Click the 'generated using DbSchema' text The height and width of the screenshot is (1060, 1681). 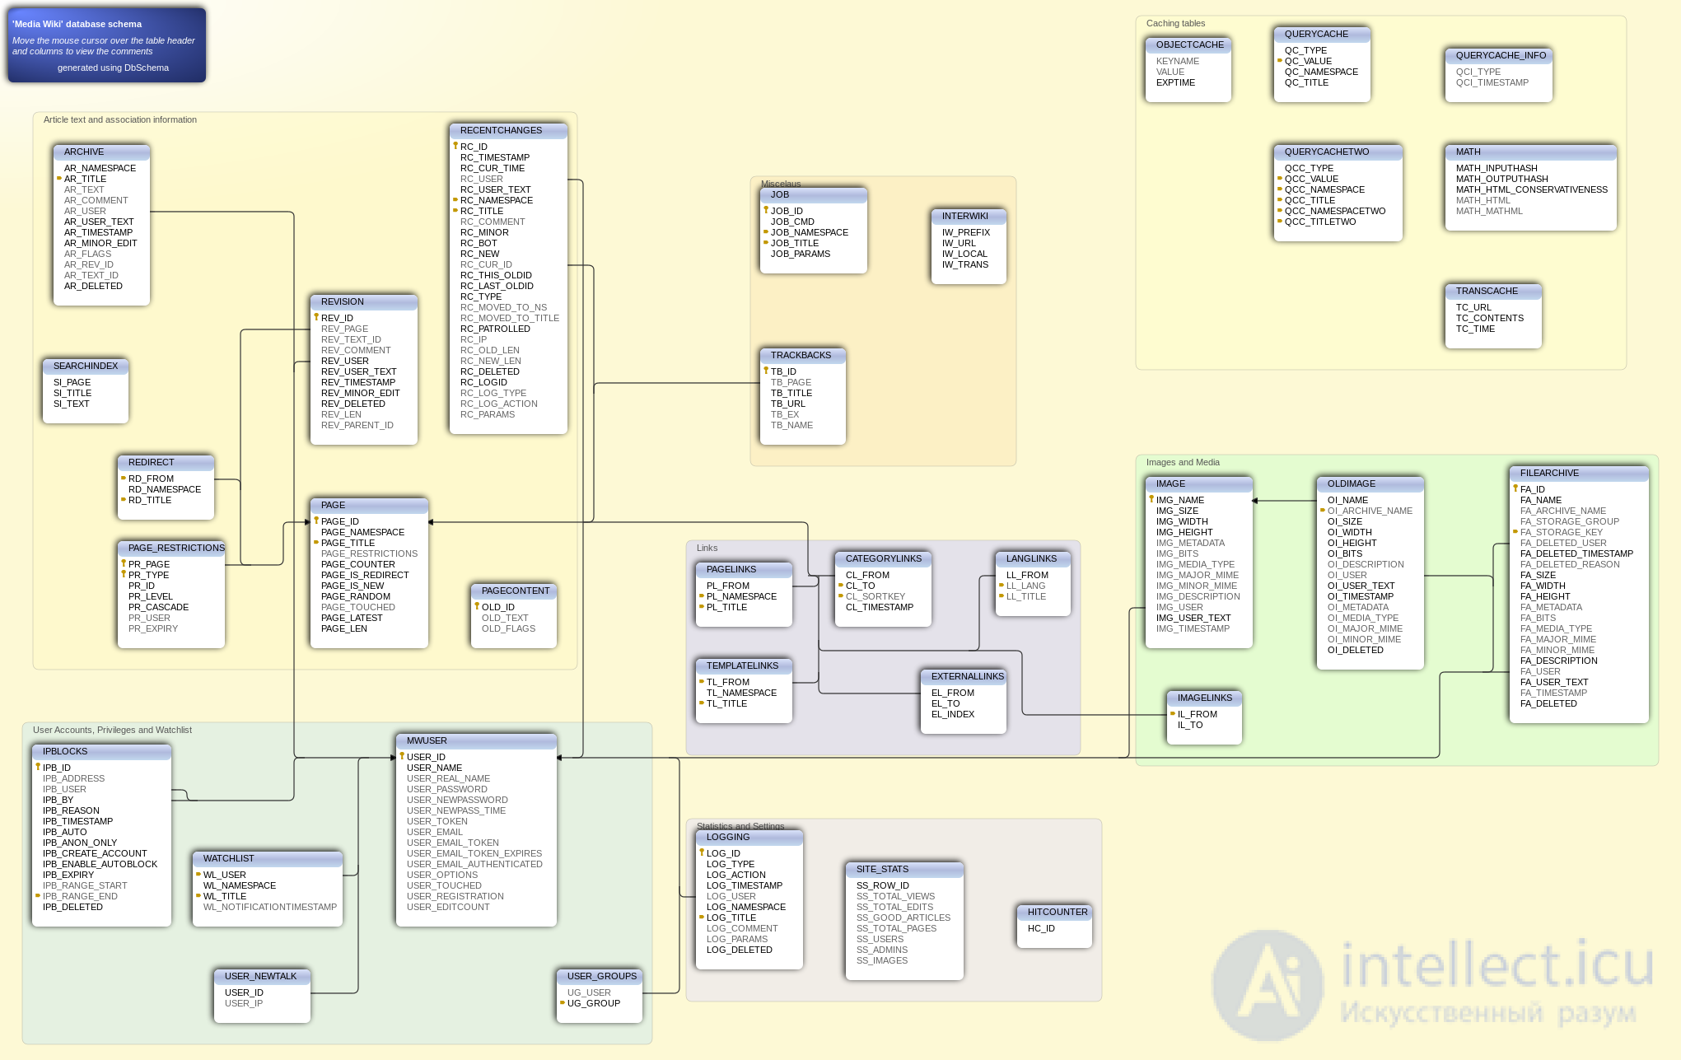pos(113,68)
